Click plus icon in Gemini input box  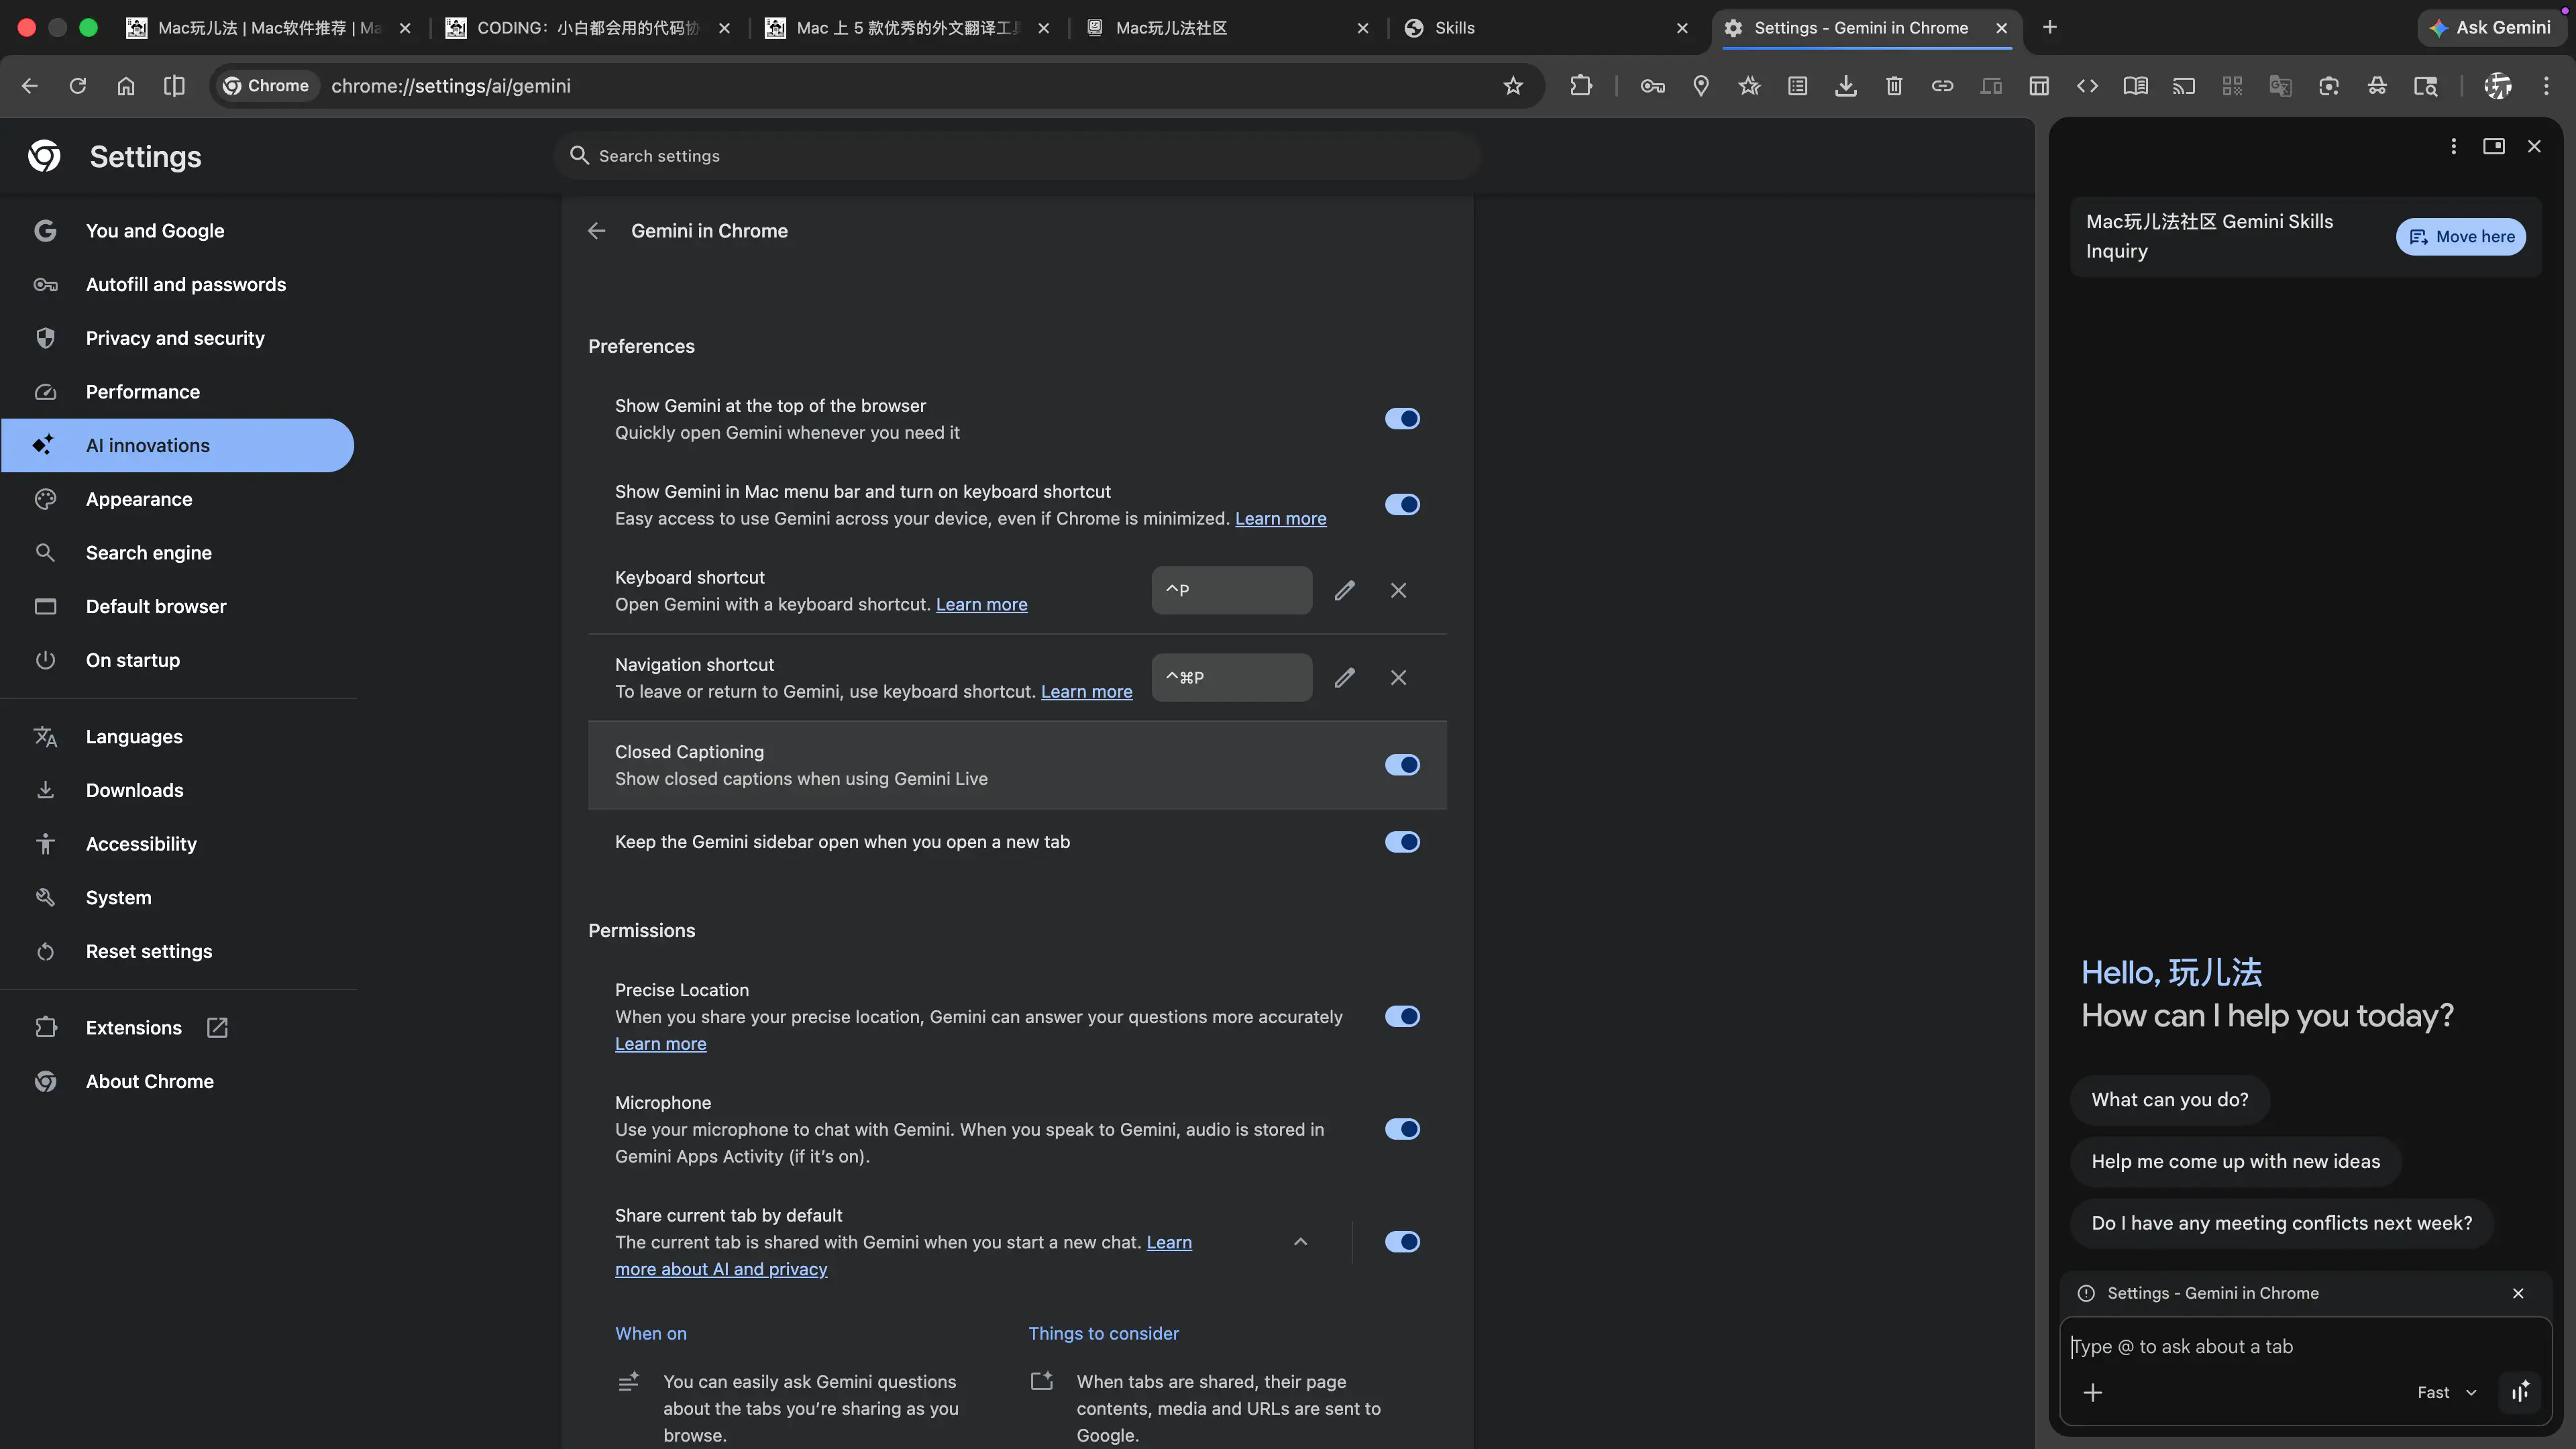pos(2093,1392)
